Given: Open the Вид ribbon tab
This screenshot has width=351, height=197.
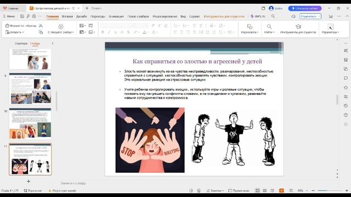Looking at the screenshot, I should (x=183, y=16).
